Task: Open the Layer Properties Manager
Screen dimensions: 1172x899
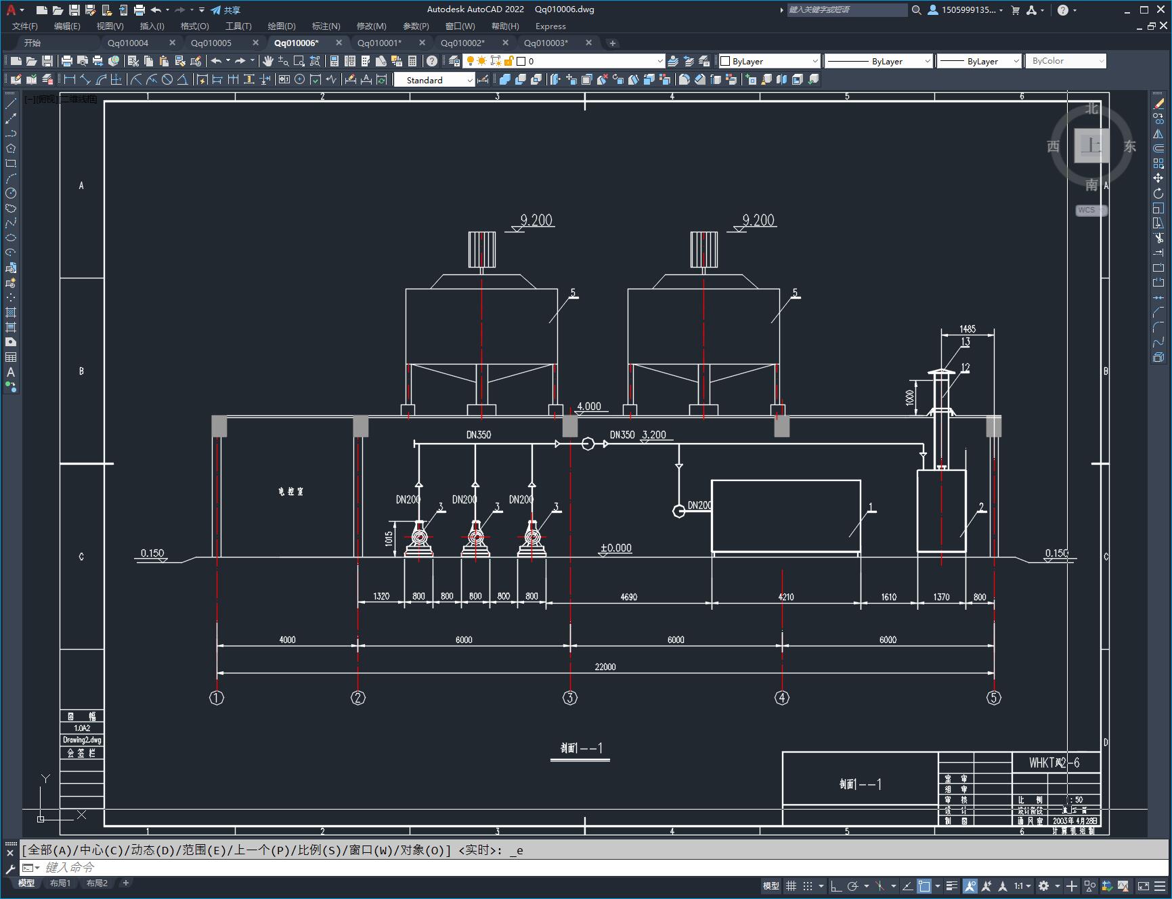Action: [x=454, y=61]
